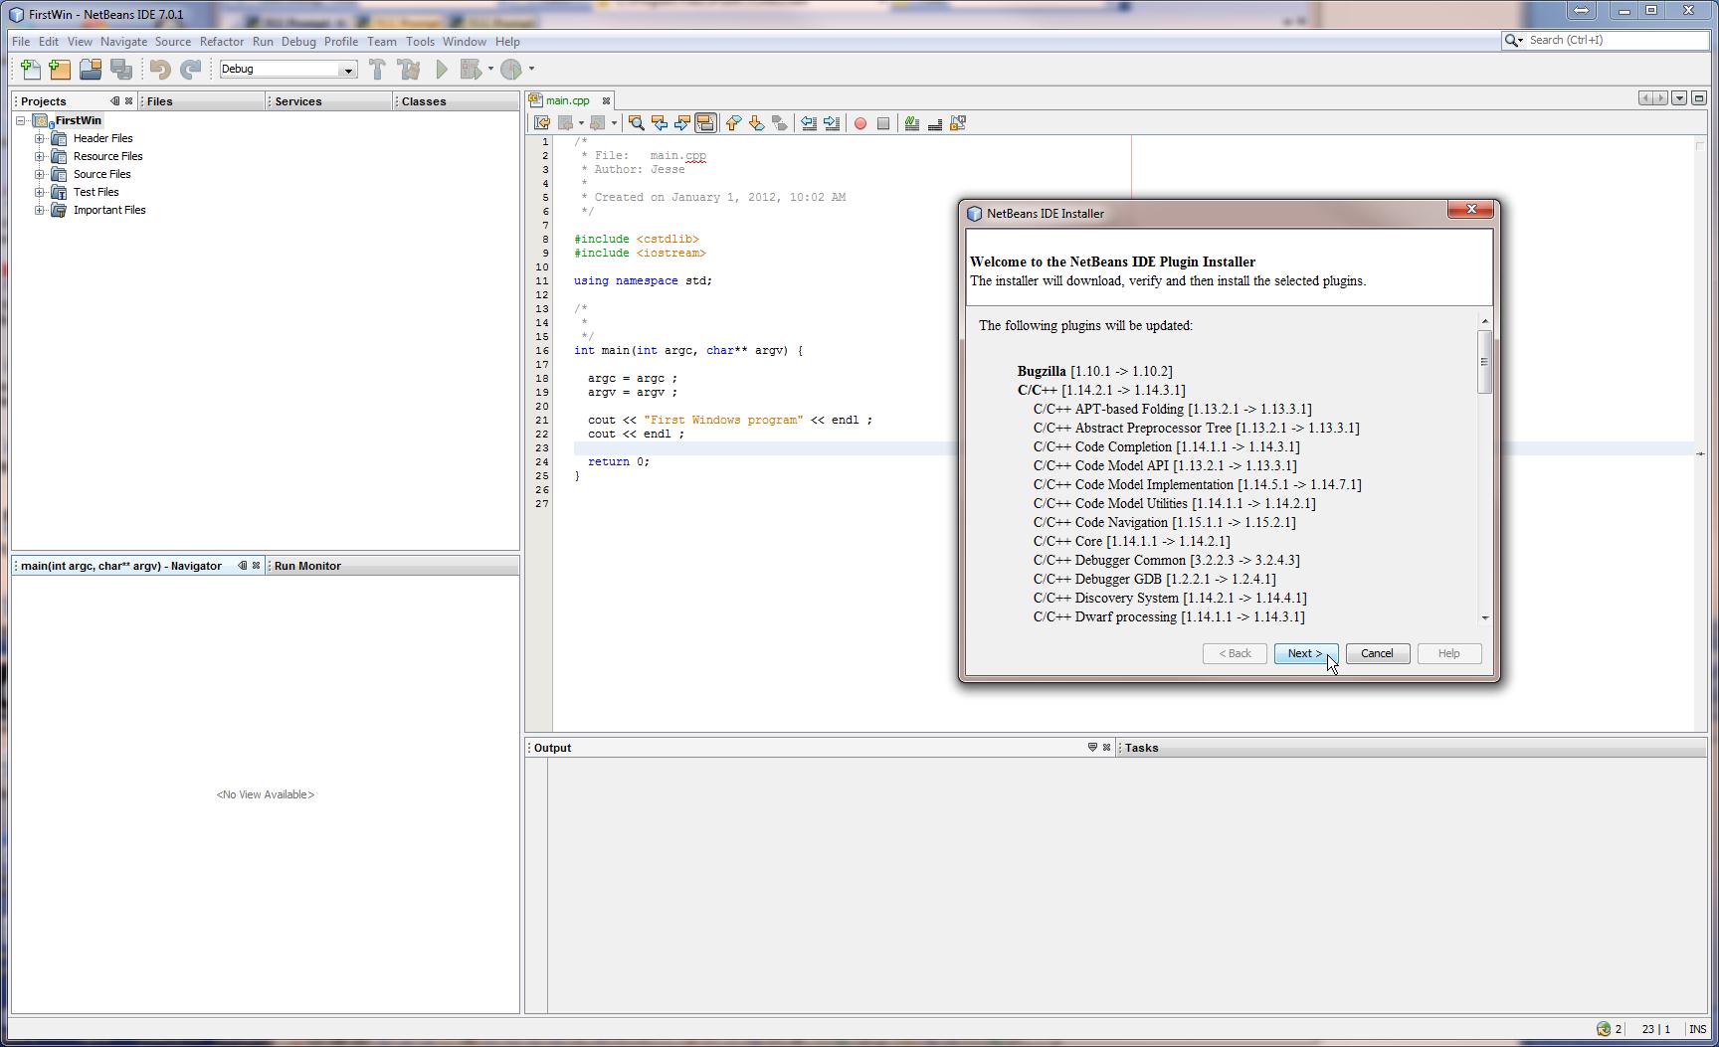1719x1047 pixels.
Task: Click the Stop Macro Recording icon
Action: [x=883, y=123]
